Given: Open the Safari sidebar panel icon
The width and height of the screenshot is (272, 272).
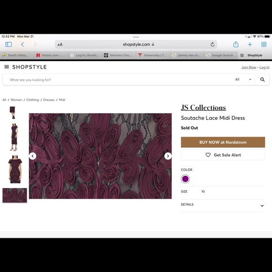Looking at the screenshot, I should (8, 45).
